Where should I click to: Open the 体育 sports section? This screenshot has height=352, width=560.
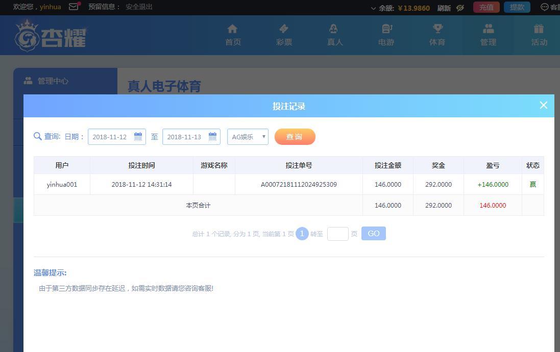point(437,35)
